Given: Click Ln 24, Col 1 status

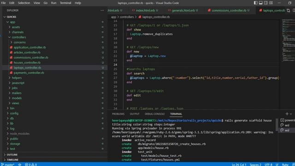Looking at the screenshot, I should (x=239, y=165).
